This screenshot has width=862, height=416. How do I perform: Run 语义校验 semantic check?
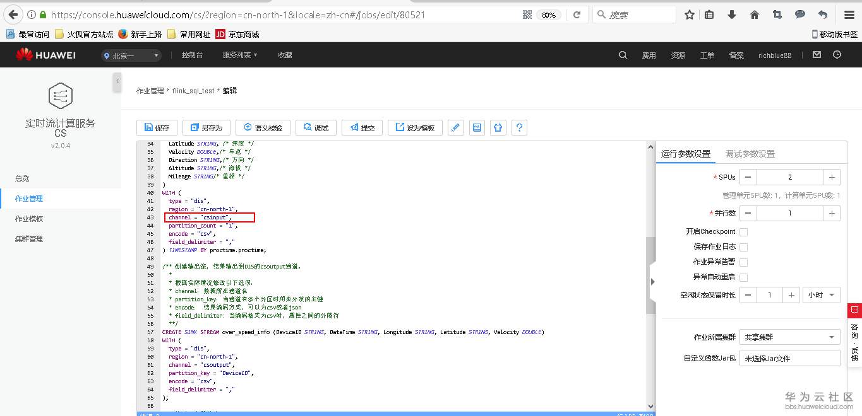(263, 127)
